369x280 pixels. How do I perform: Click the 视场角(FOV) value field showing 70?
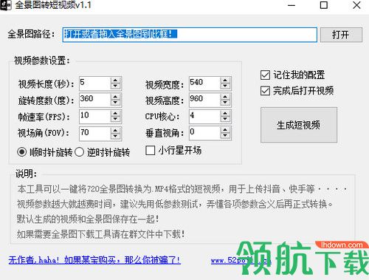[x=94, y=133]
